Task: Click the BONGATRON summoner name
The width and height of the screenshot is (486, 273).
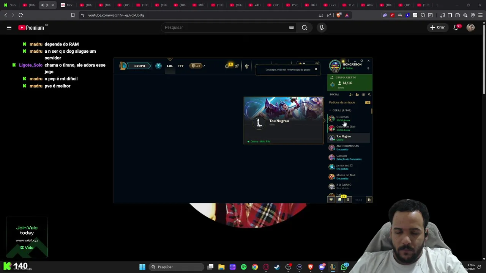Action: [352, 64]
